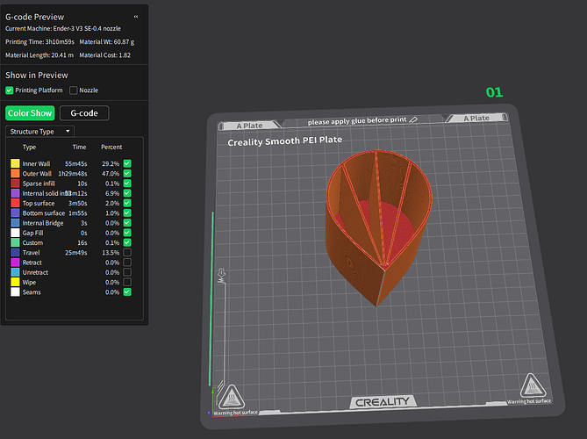This screenshot has height=439, width=587.
Task: Enable the Nozzle checkbox
Action: (x=74, y=90)
